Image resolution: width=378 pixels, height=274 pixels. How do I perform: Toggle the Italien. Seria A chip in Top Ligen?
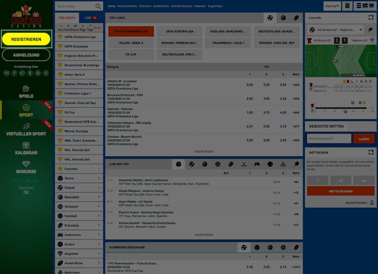tap(131, 43)
